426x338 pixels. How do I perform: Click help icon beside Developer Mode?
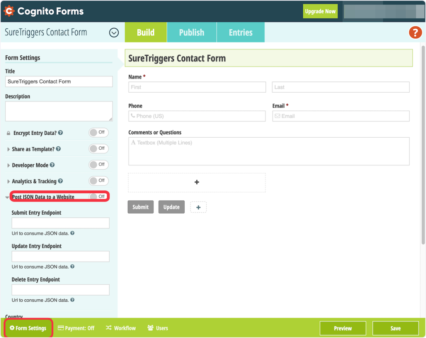(52, 165)
